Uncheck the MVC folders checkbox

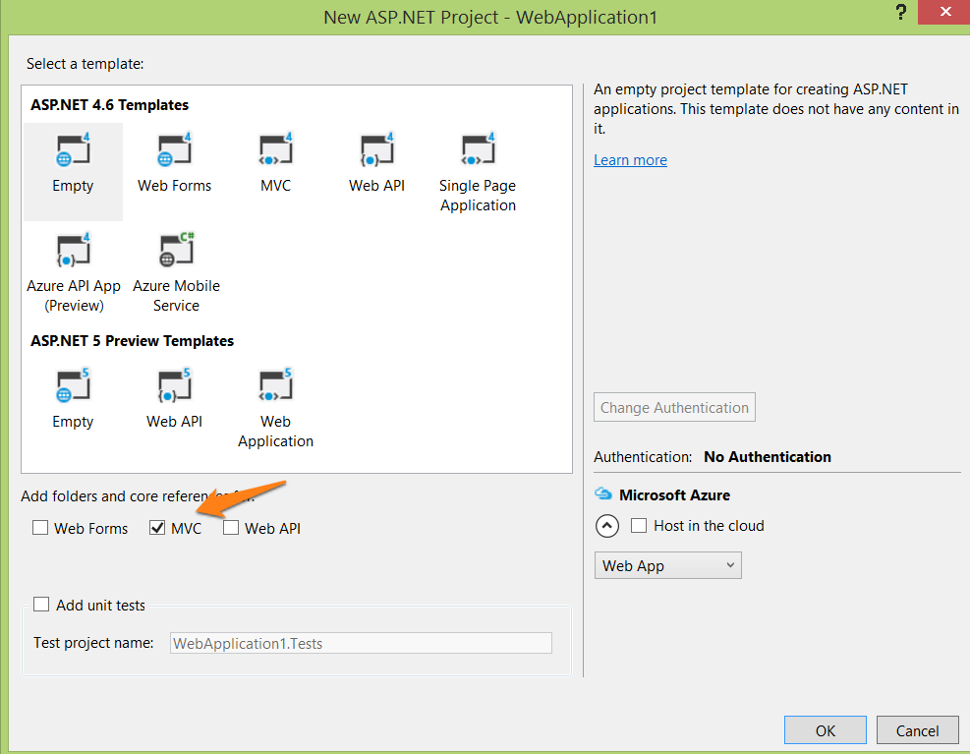click(x=157, y=528)
